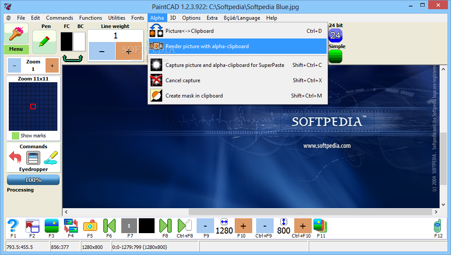The image size is (451, 255).
Task: Open the Menu paintbrush icon
Action: pyautogui.click(x=16, y=34)
